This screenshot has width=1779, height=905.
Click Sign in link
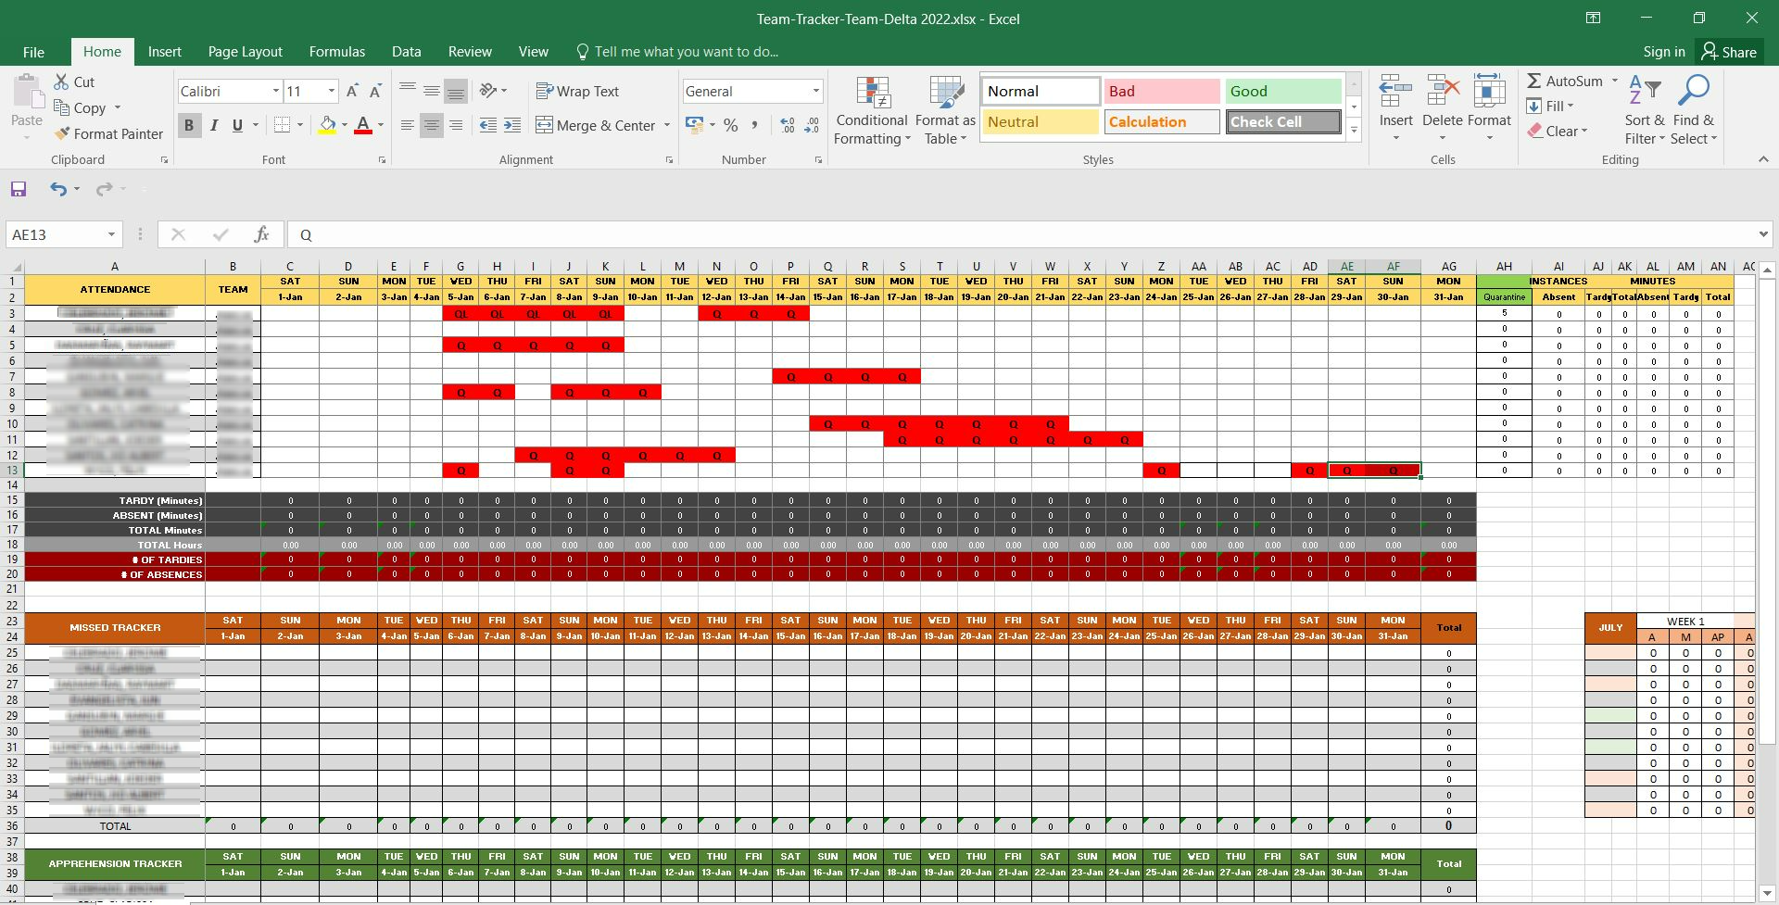(x=1664, y=52)
